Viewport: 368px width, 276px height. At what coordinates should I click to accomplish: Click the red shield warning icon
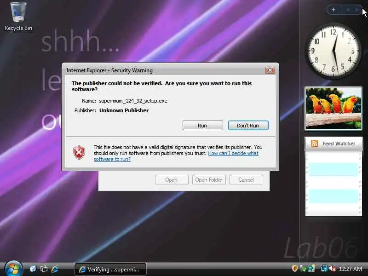[x=79, y=153]
